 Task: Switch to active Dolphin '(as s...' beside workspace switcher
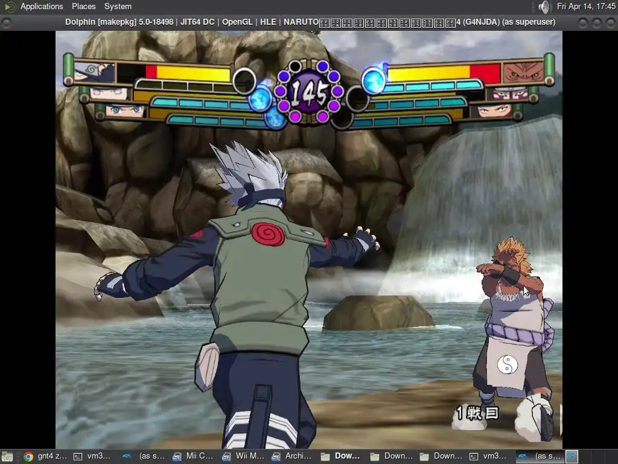(x=539, y=456)
